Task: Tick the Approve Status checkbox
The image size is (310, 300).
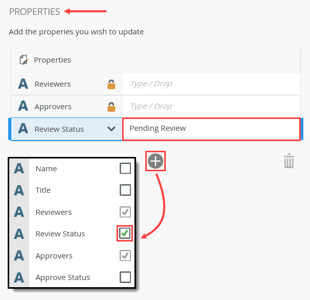Action: [x=125, y=277]
